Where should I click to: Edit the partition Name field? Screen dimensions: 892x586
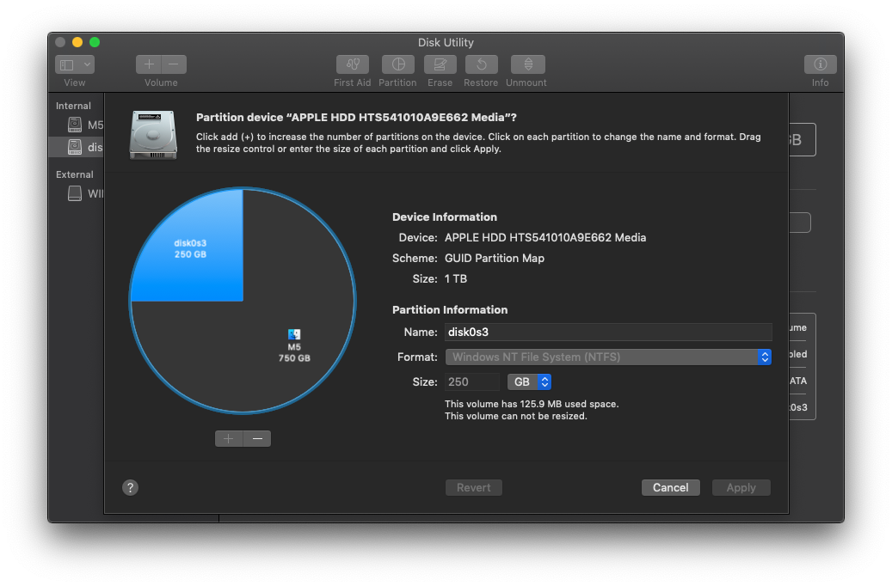[x=608, y=332]
